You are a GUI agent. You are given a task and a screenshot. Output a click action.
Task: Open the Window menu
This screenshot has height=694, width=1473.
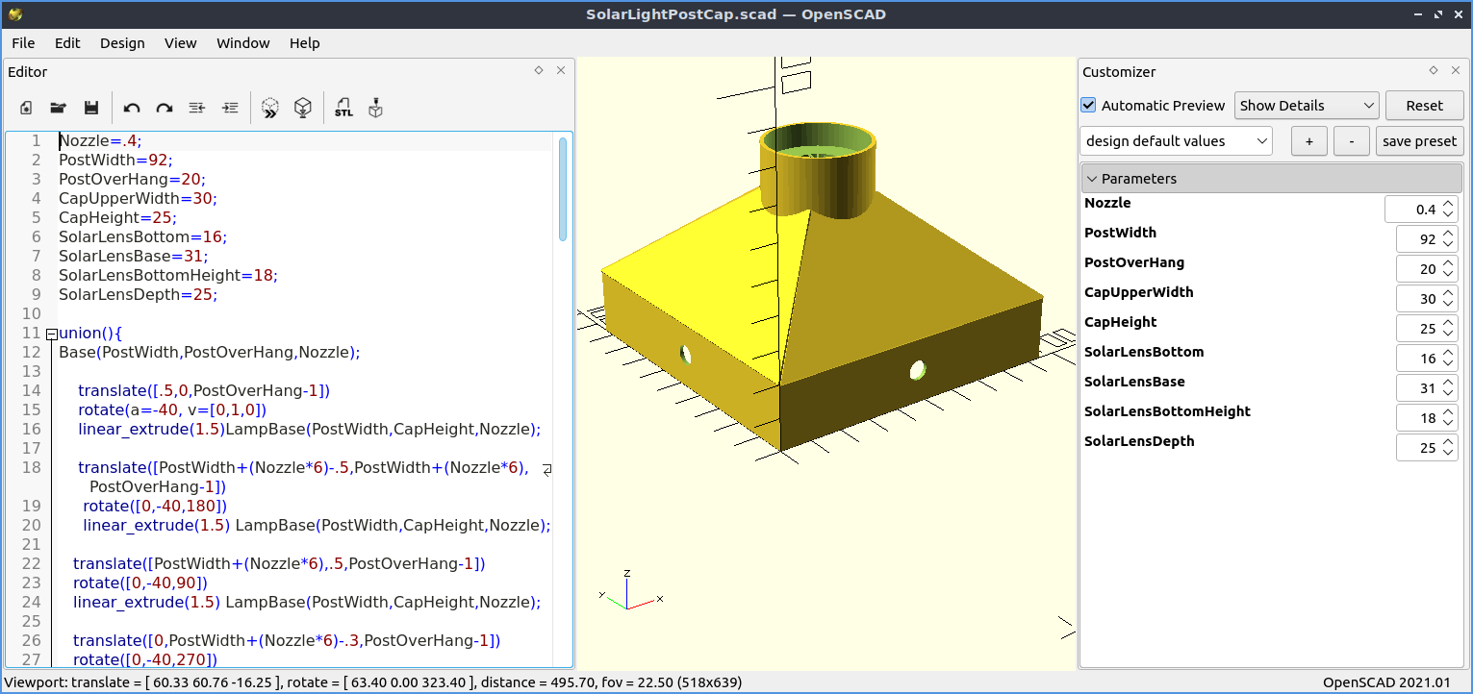(x=242, y=43)
